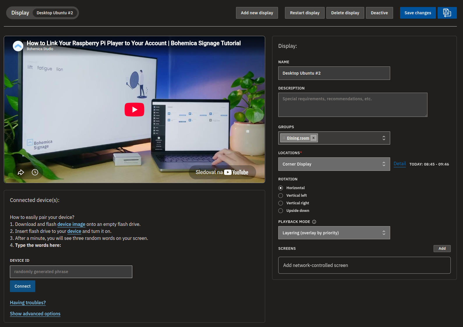Screen dimensions: 463x327
Task: Open the Locations Corner Display dropdown
Action: pos(334,164)
